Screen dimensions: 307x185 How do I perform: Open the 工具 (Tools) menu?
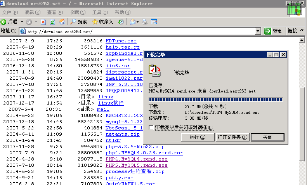(100, 12)
